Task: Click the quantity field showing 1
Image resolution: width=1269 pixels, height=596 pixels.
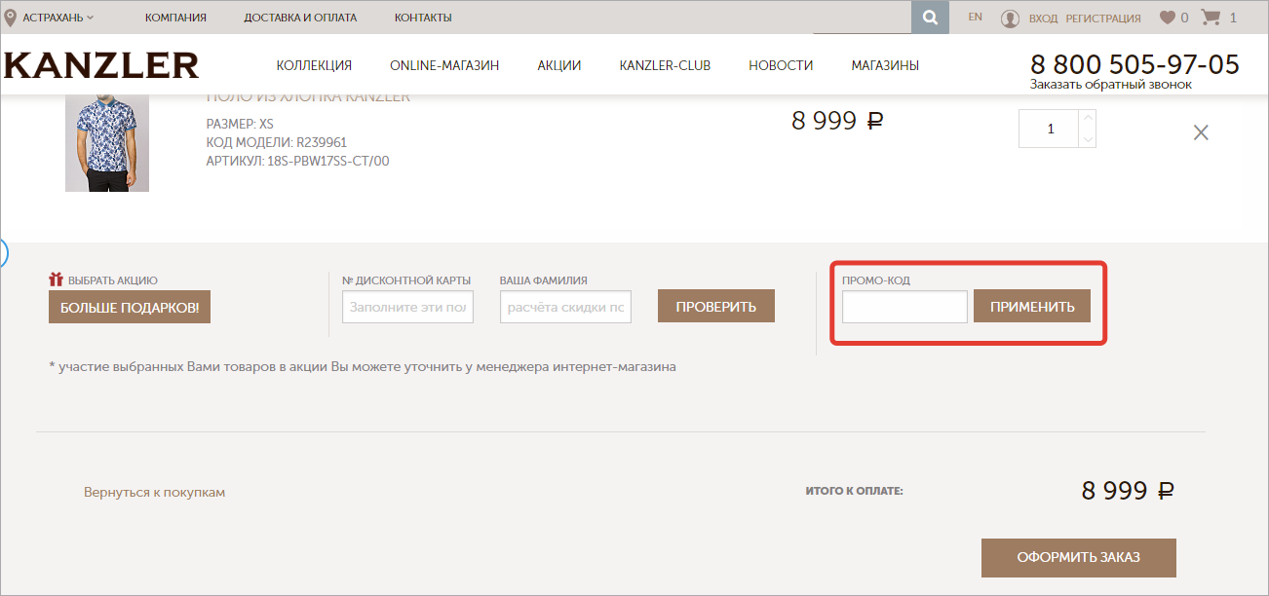Action: (x=1050, y=129)
